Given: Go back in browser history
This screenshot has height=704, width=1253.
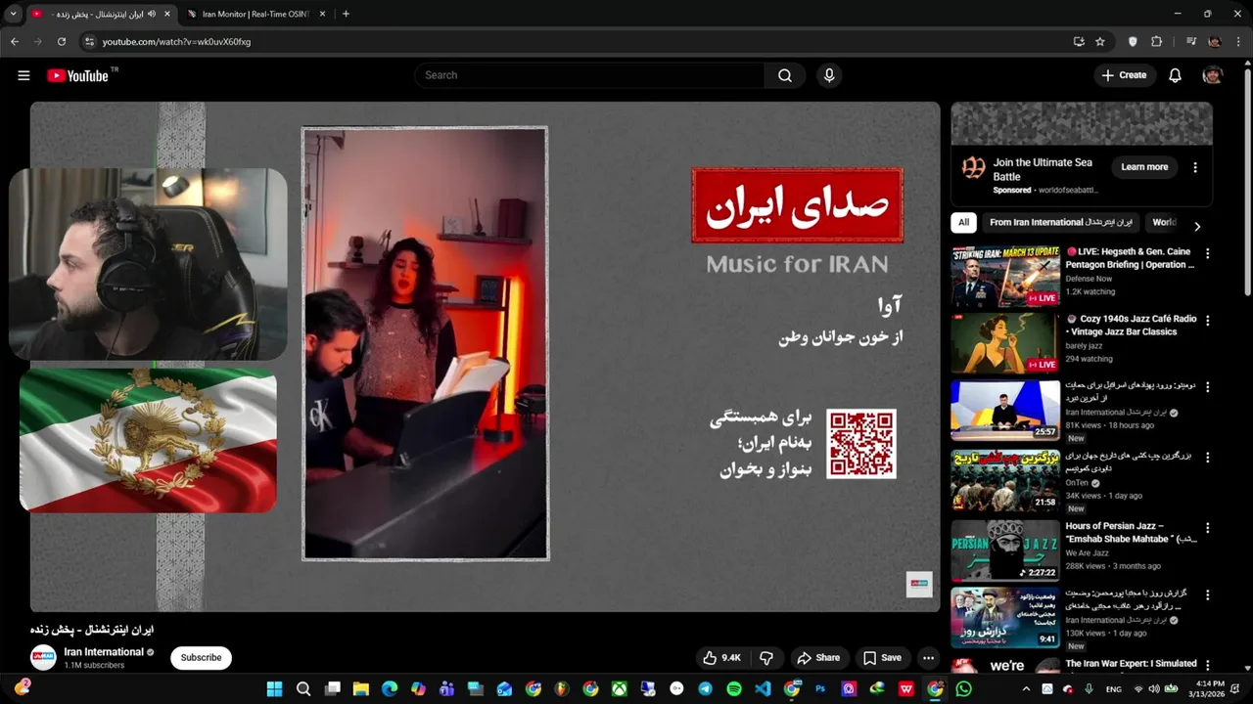Looking at the screenshot, I should click(15, 42).
